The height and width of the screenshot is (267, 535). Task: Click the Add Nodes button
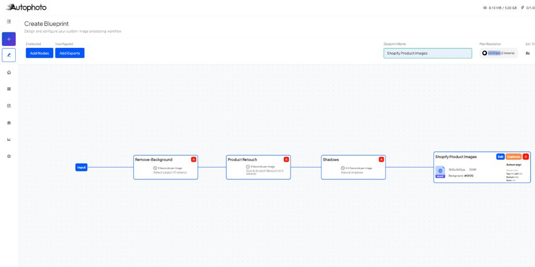pyautogui.click(x=40, y=53)
